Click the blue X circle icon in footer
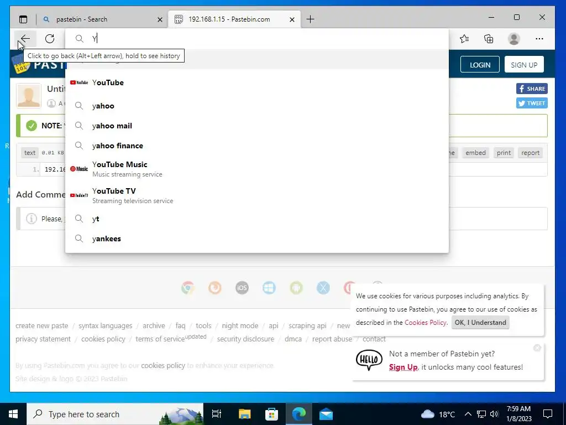Screen dimensions: 566x425 point(323,288)
